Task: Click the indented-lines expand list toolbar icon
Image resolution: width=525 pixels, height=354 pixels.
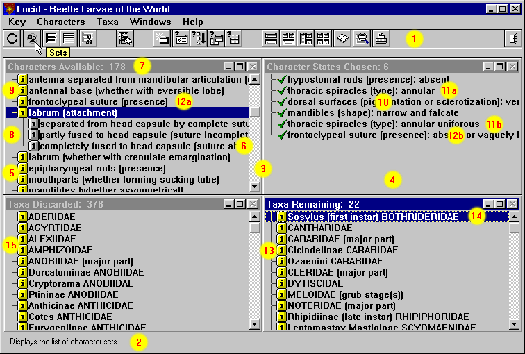Action: point(51,38)
